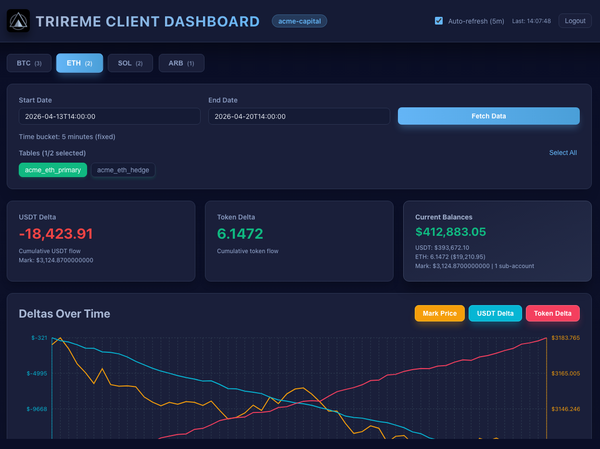The height and width of the screenshot is (449, 600).
Task: Toggle the Auto-refresh (5m) checkbox
Action: coord(439,21)
